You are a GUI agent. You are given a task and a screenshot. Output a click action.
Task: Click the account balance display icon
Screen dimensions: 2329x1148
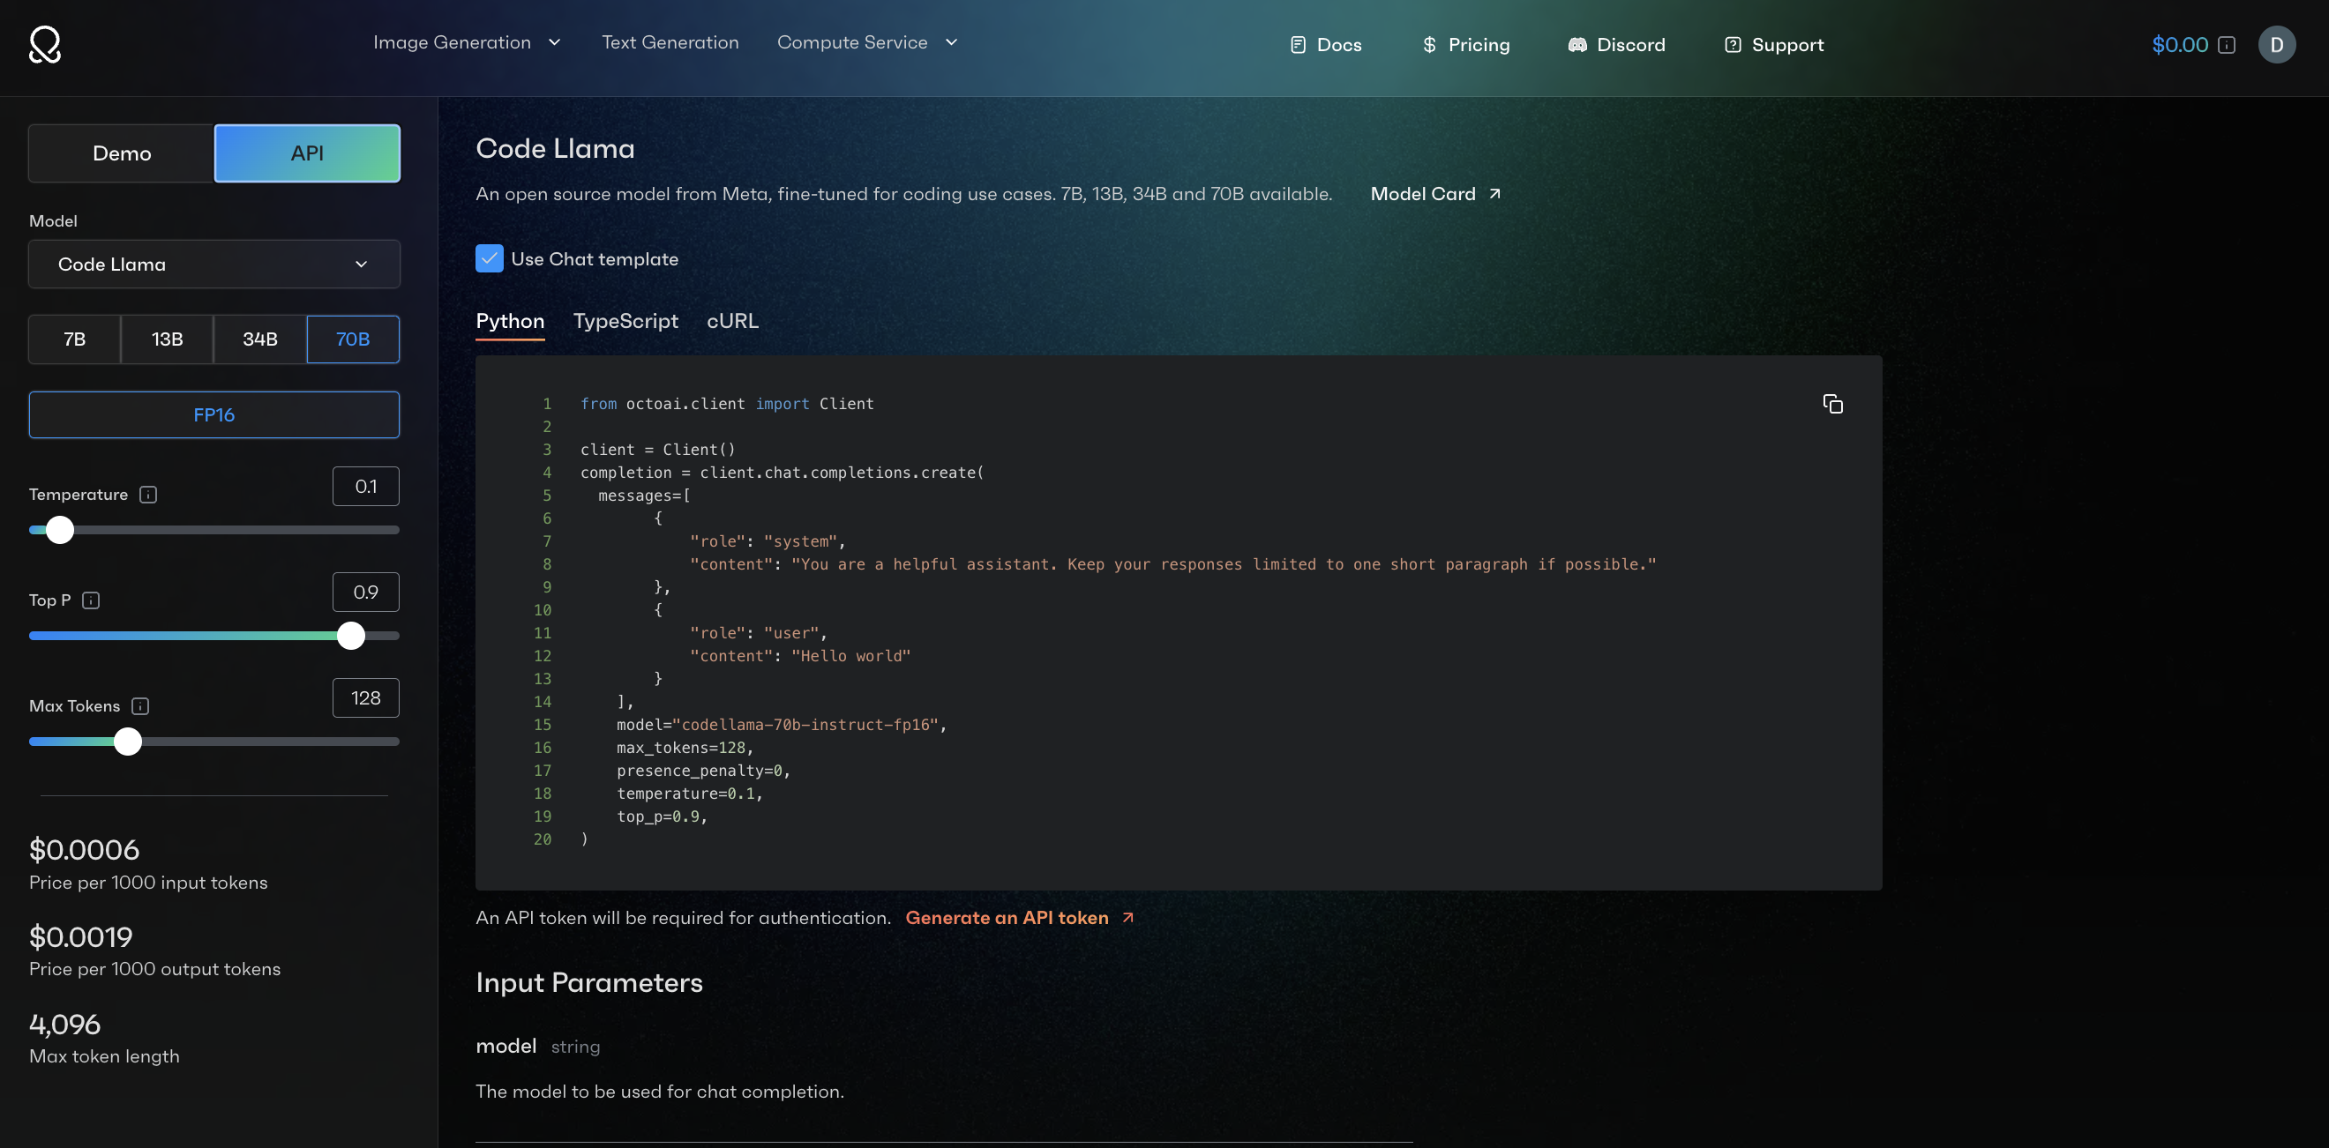pyautogui.click(x=2227, y=45)
